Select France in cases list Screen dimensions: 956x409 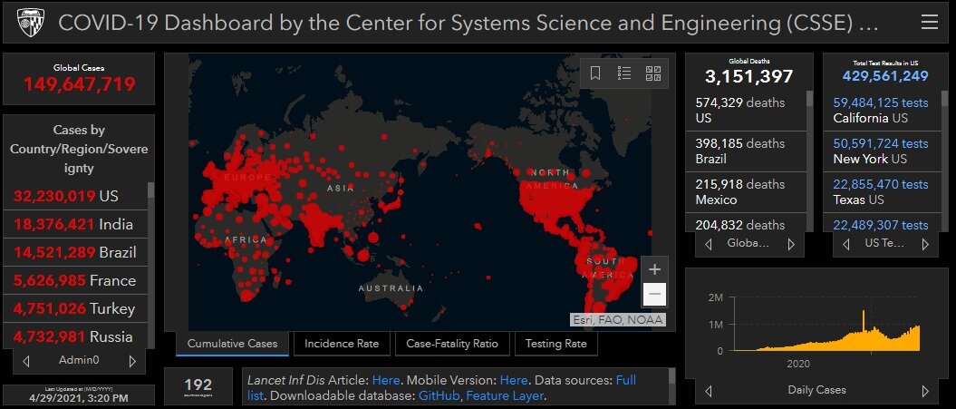point(75,280)
